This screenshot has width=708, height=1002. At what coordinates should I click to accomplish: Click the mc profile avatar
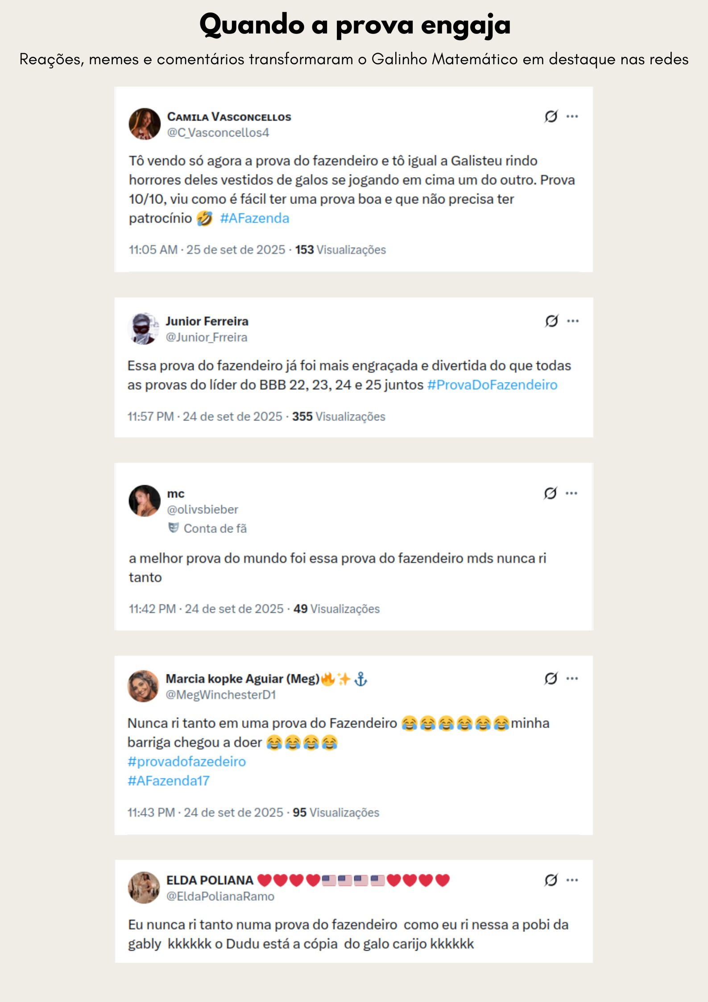[x=145, y=501]
